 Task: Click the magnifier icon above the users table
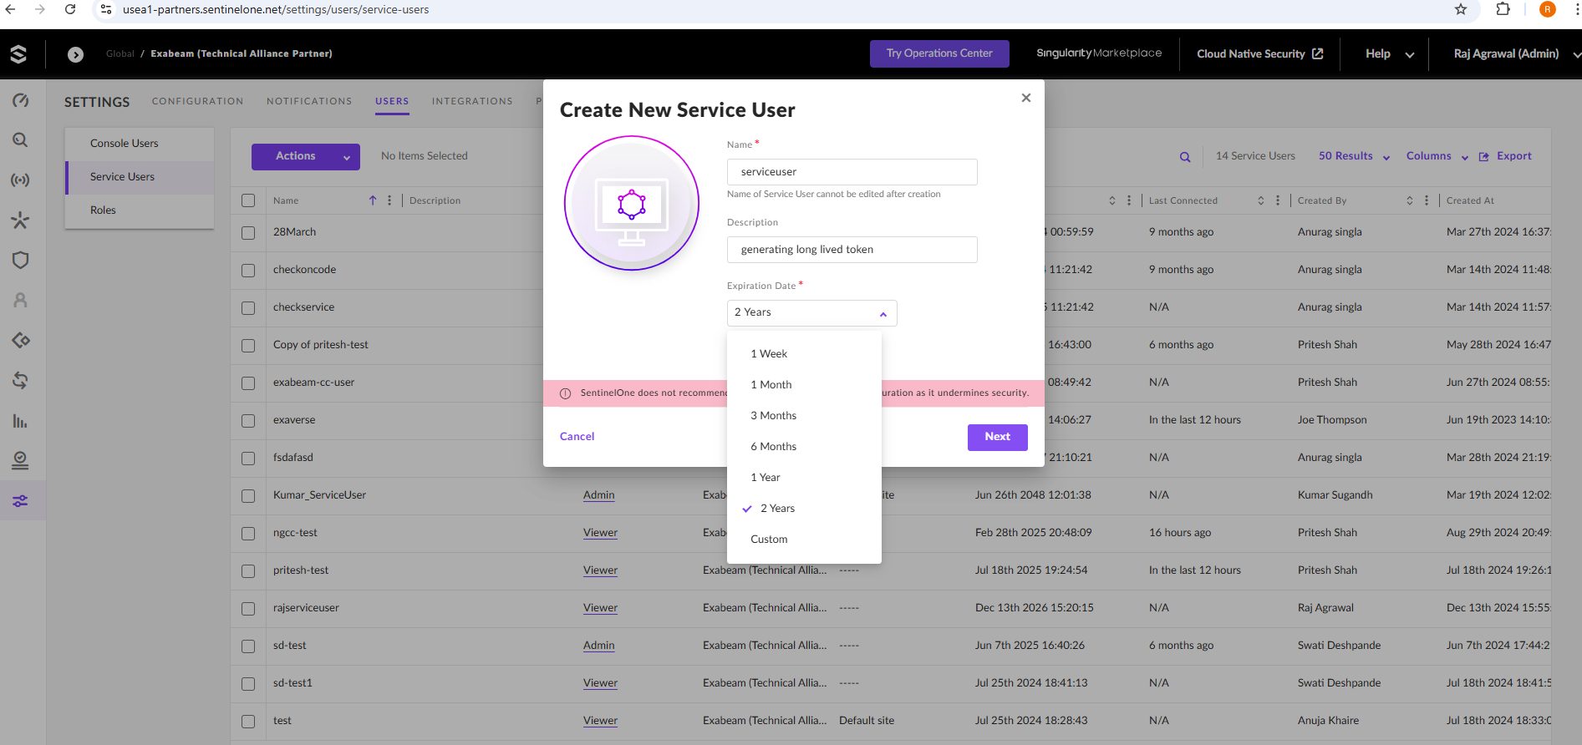pos(1184,157)
